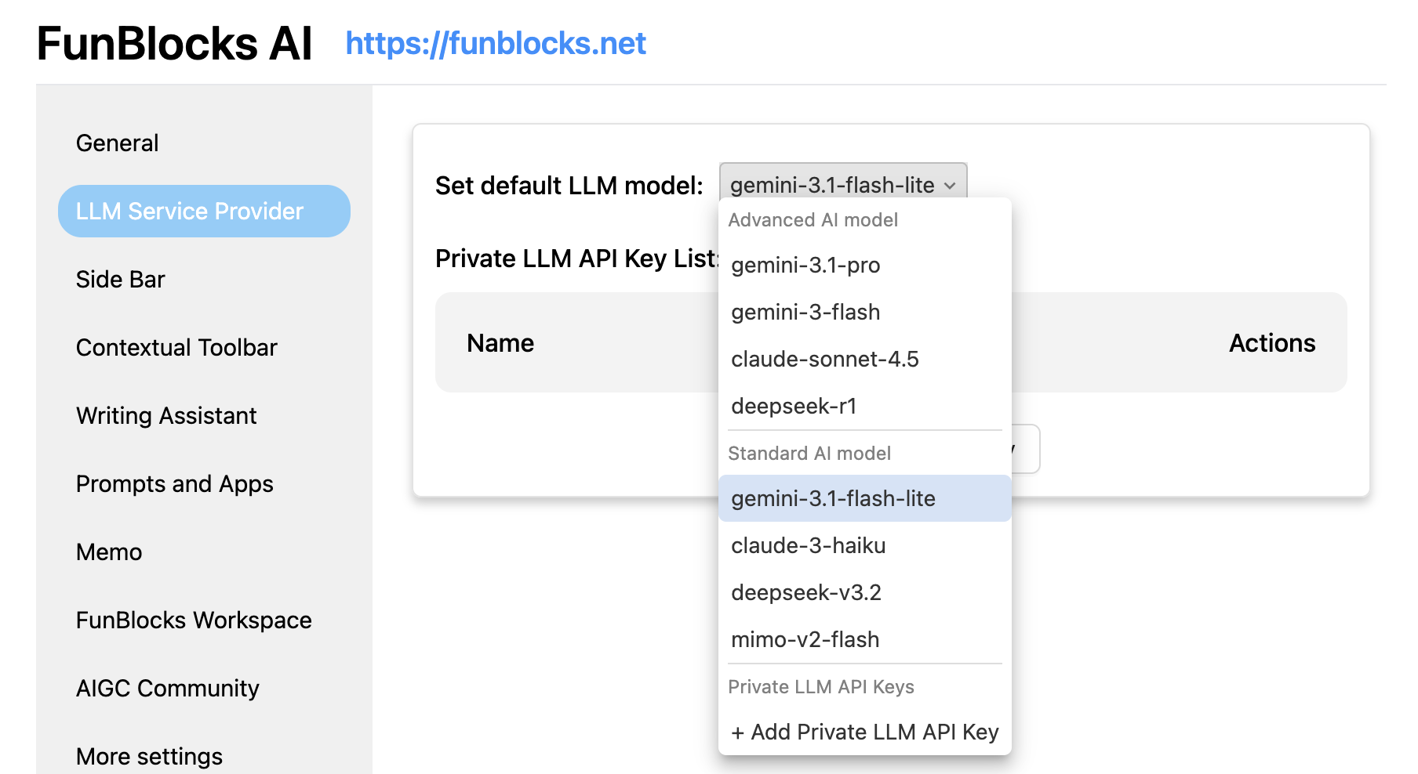This screenshot has height=774, width=1418.
Task: Choose deepseek-v3.2 from the dropdown
Action: coord(807,592)
